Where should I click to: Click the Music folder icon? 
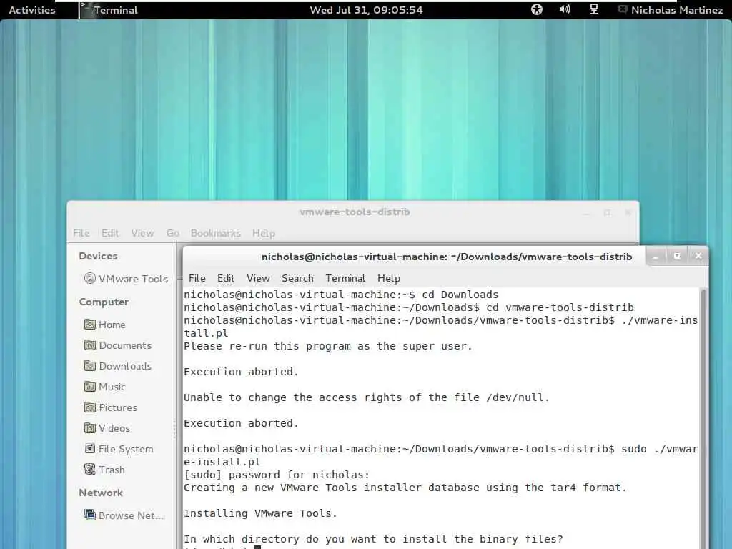coord(90,387)
